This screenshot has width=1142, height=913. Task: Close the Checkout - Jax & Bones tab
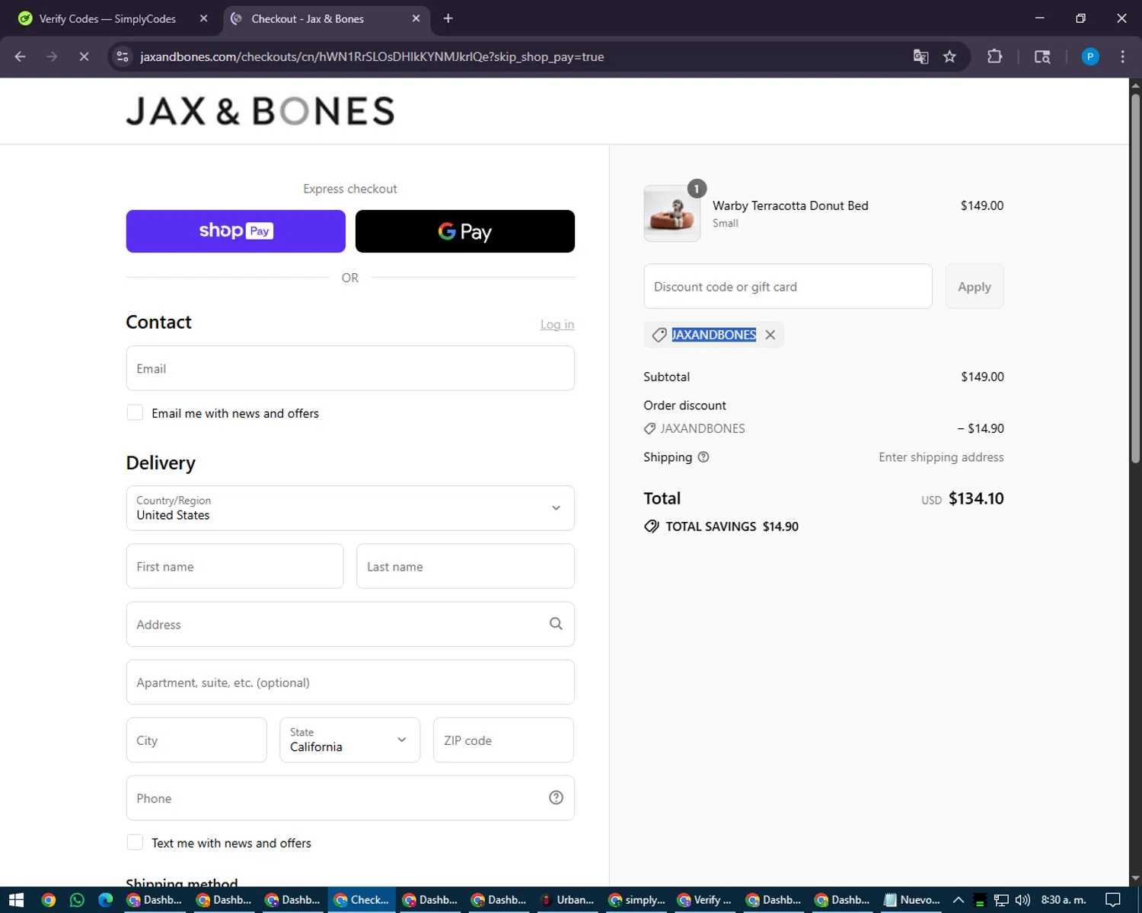click(x=416, y=18)
